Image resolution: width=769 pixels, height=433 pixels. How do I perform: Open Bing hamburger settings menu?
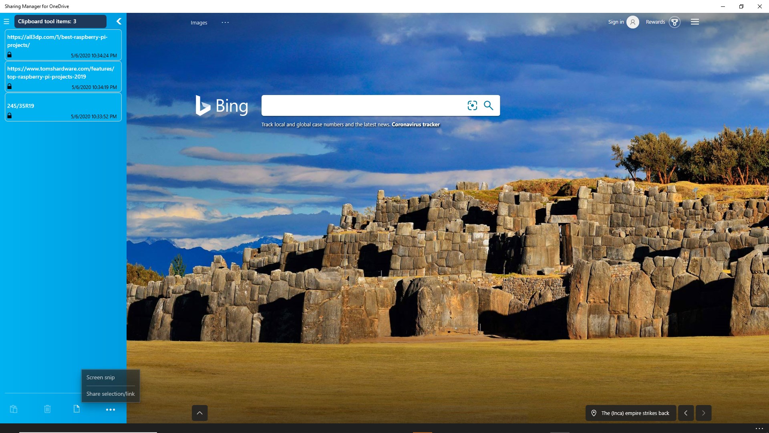click(x=695, y=22)
